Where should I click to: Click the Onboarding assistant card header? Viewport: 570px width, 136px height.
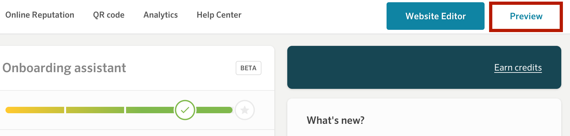137,68
